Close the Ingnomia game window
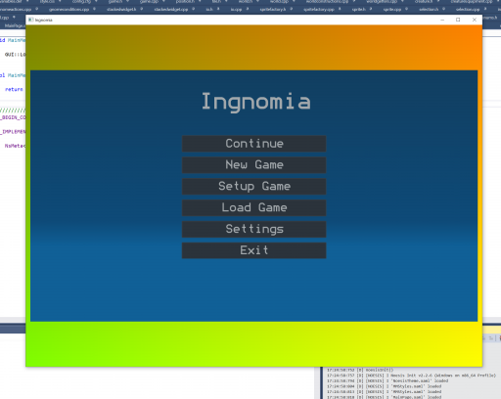 click(x=475, y=20)
